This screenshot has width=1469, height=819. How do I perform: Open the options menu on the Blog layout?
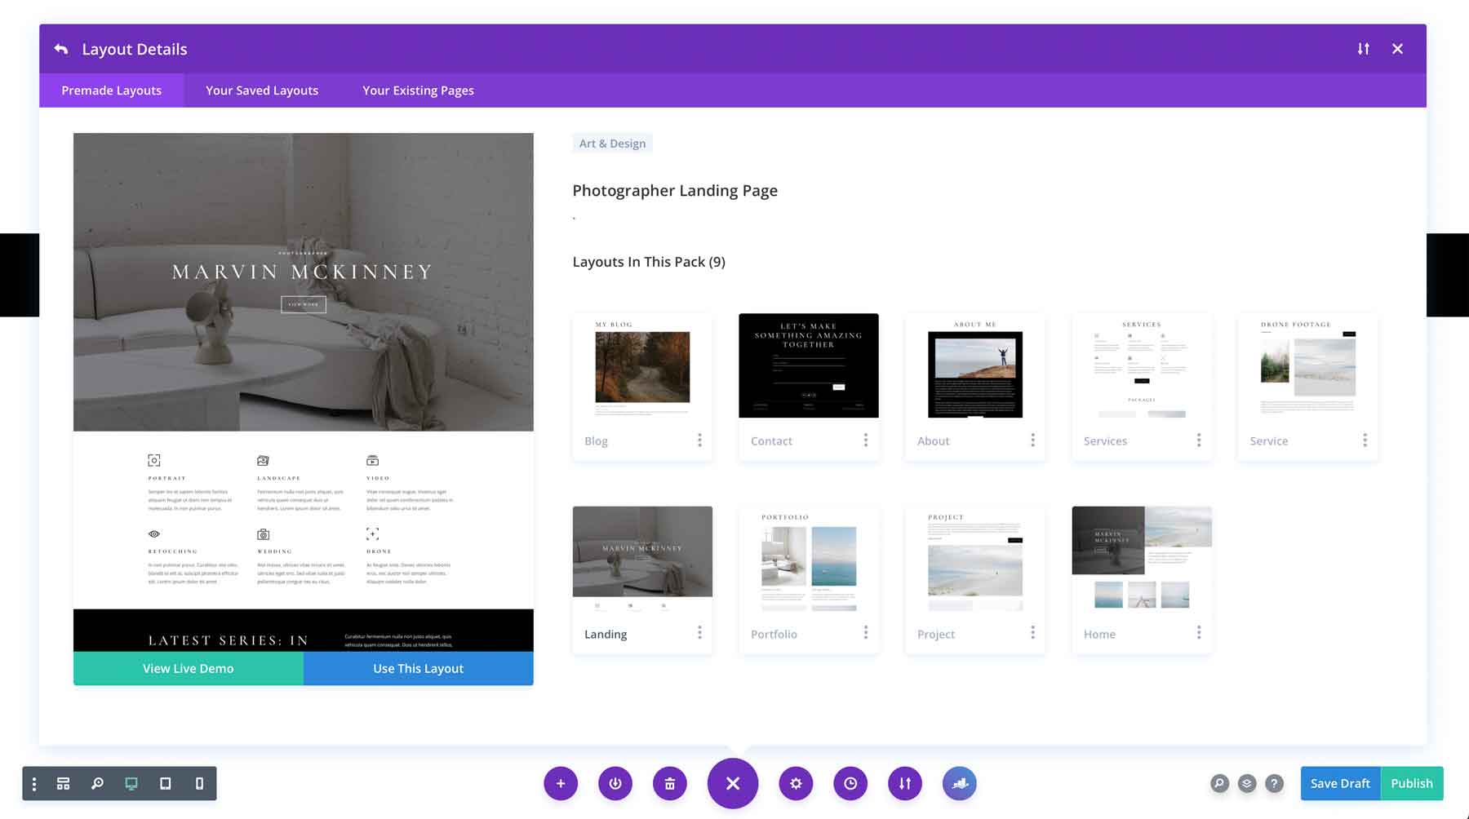click(699, 440)
